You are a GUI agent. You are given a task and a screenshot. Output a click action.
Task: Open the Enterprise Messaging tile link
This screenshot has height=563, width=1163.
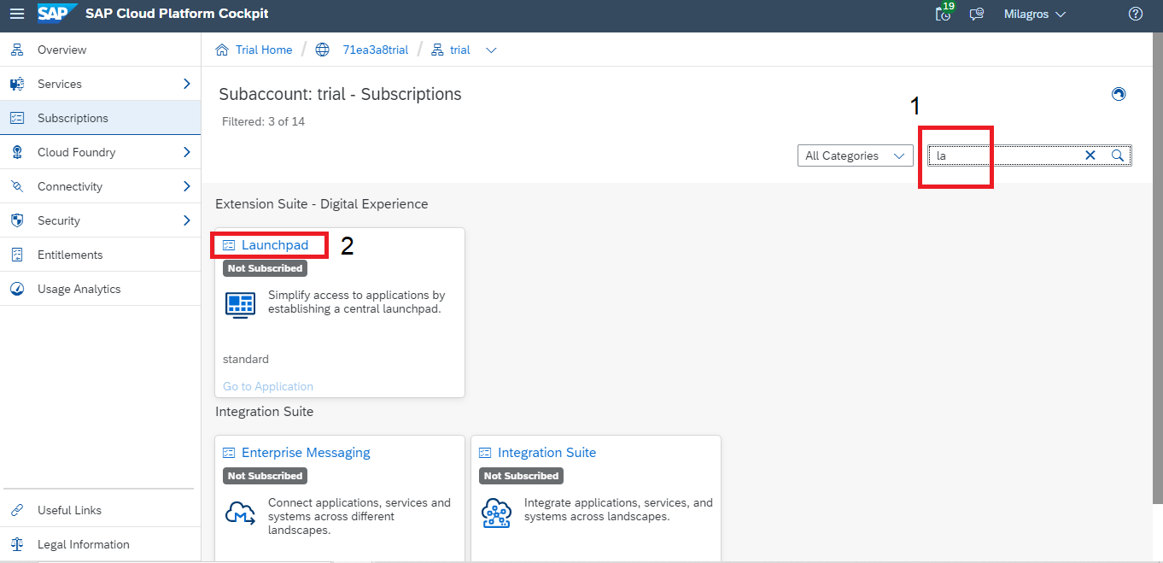point(306,453)
